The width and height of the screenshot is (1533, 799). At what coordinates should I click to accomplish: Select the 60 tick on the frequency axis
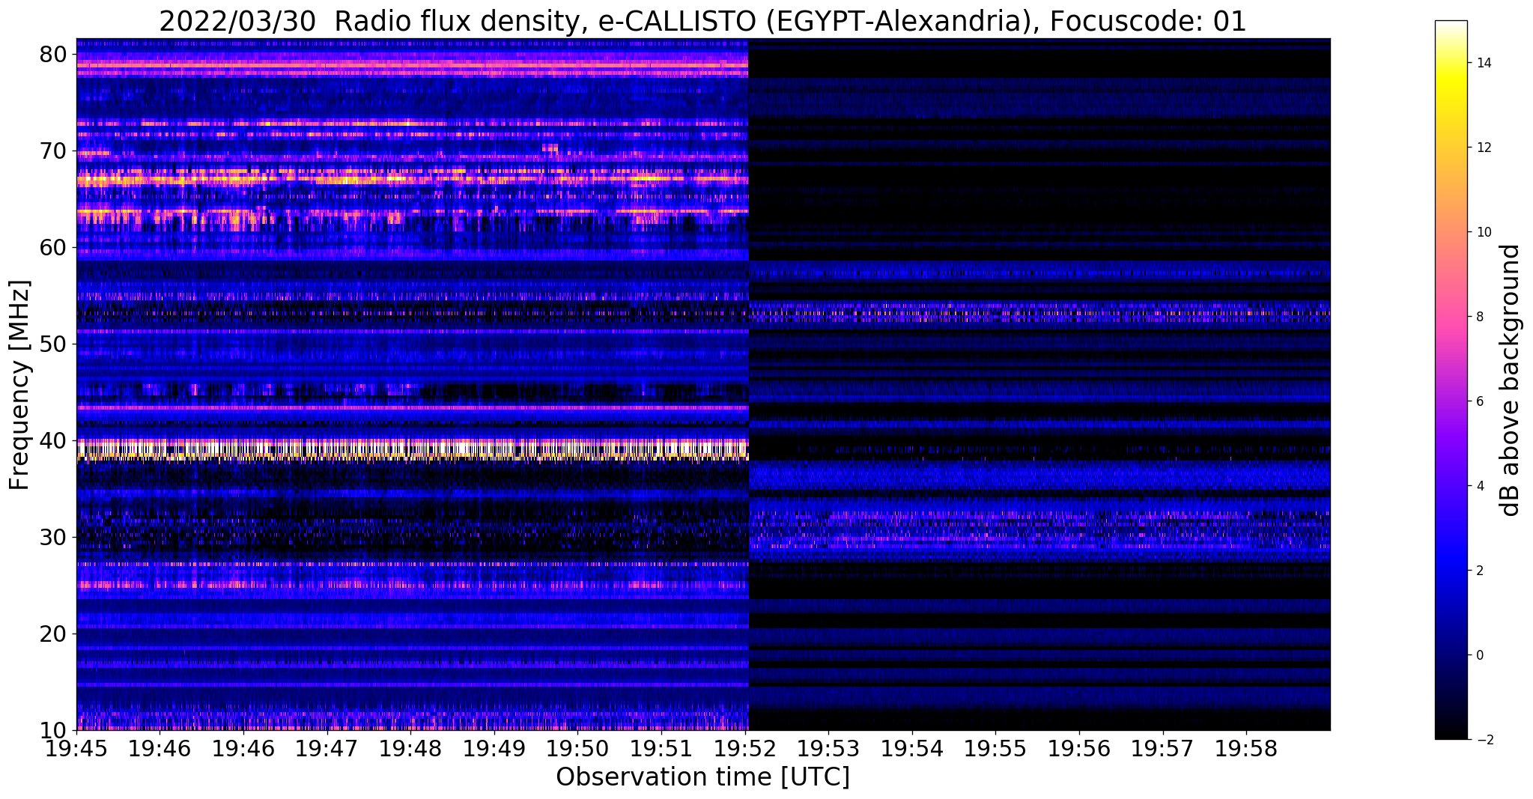coord(54,247)
